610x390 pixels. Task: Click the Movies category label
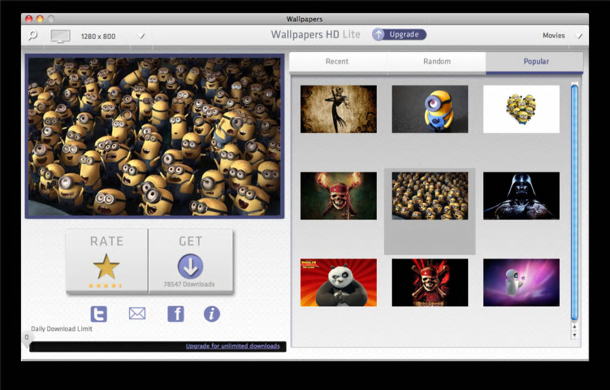[554, 35]
